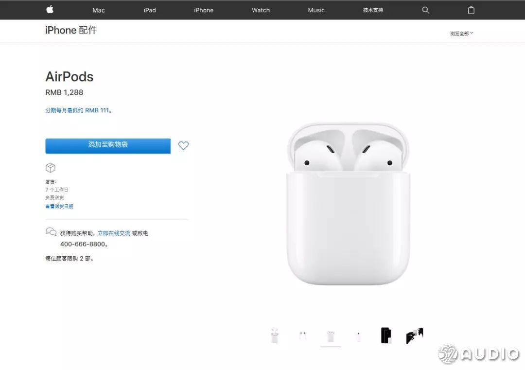Click the 添加至购物袋 button
The image size is (525, 370).
[108, 146]
